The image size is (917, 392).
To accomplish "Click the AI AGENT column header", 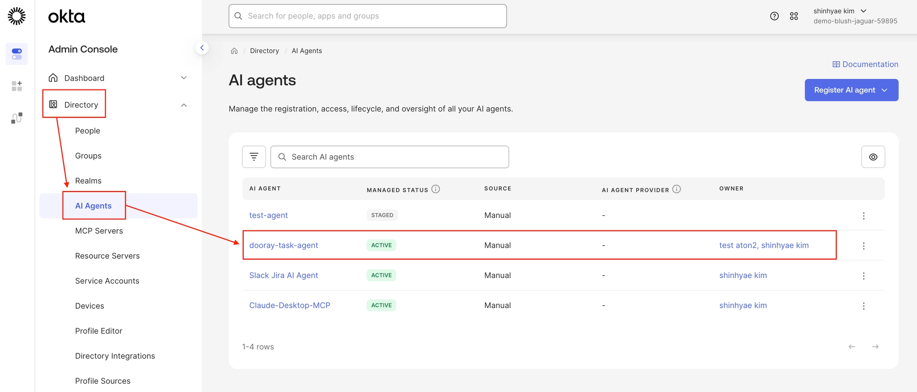I will coord(265,188).
